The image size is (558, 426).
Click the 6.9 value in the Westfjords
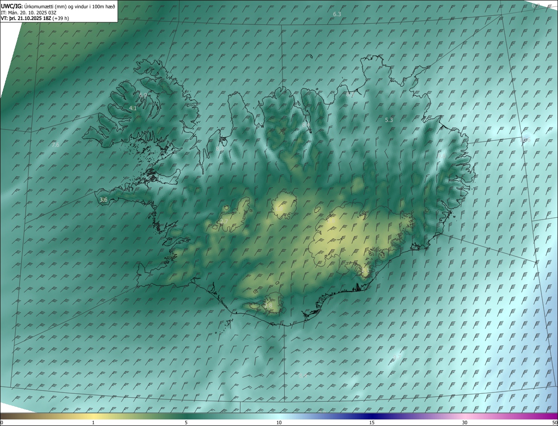pyautogui.click(x=143, y=95)
